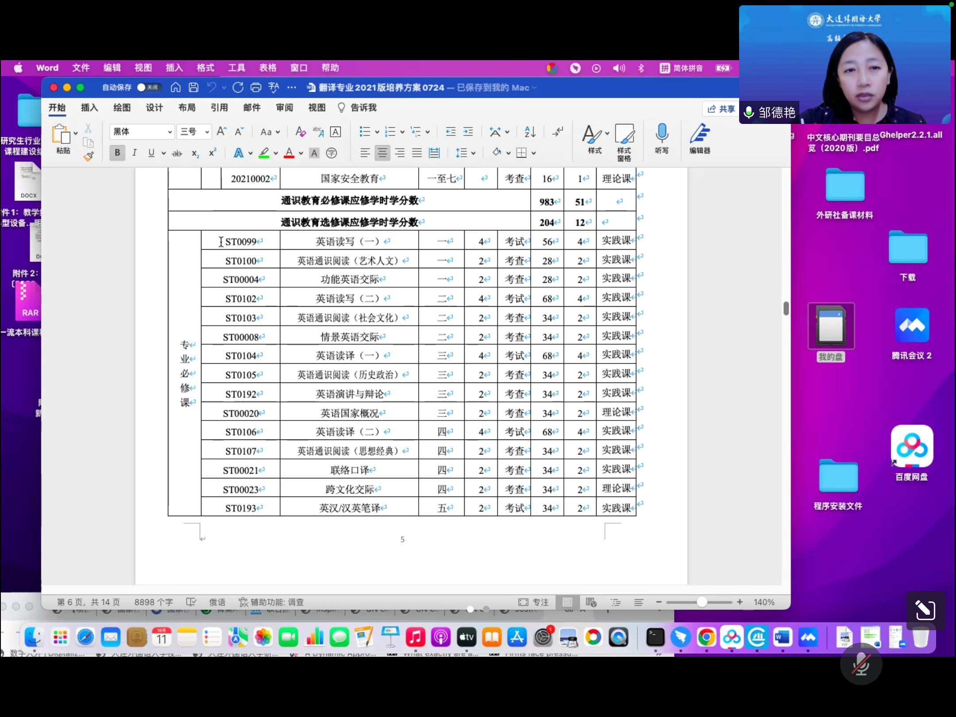Click the Format Painter brush icon
This screenshot has width=956, height=717.
pyautogui.click(x=89, y=156)
